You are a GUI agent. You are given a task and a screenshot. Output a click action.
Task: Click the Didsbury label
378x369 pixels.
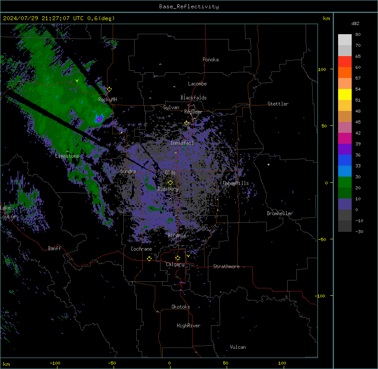(x=168, y=189)
